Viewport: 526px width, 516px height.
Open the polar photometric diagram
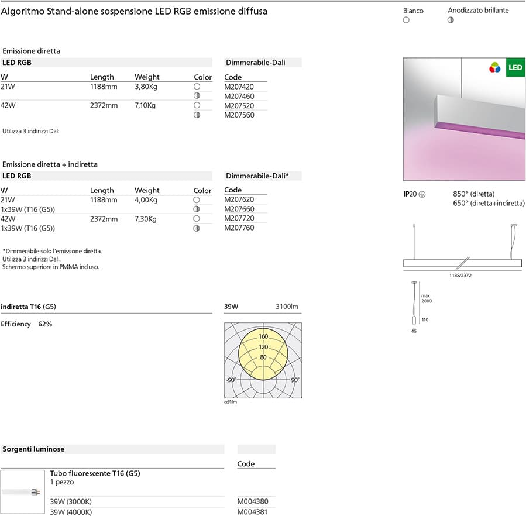[x=262, y=359]
